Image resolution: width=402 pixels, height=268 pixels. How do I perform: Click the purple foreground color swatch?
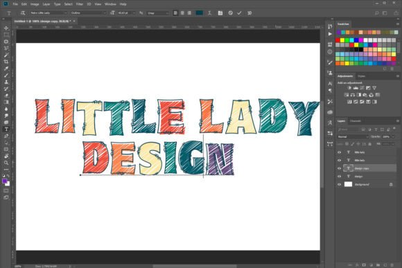[x=4, y=181]
